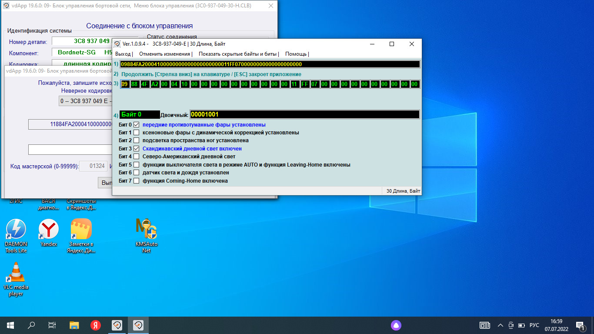Open Windows Start menu
The width and height of the screenshot is (594, 334).
pos(10,325)
